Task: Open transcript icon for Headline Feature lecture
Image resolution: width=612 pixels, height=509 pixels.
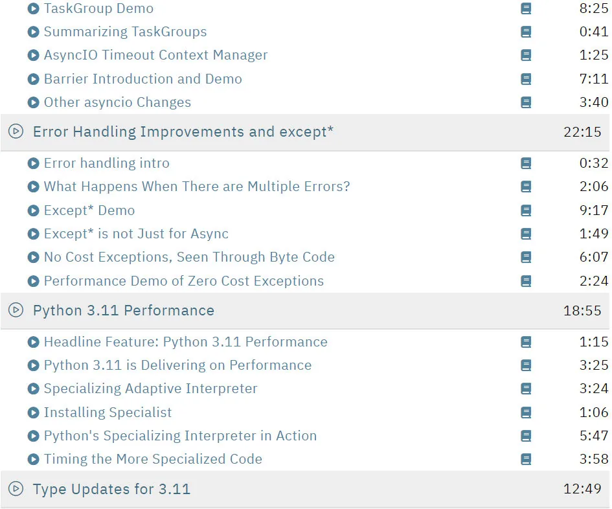Action: [526, 343]
